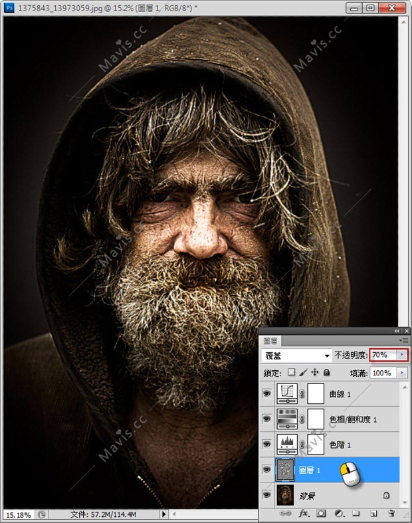Click the chain link icon on 色階 1 layer
This screenshot has width=412, height=523.
point(302,445)
